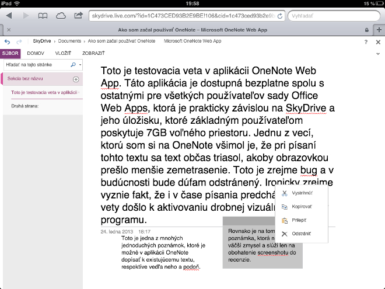This screenshot has height=289, width=385.
Task: Click the time stamp 18:17
Action: pos(145,232)
